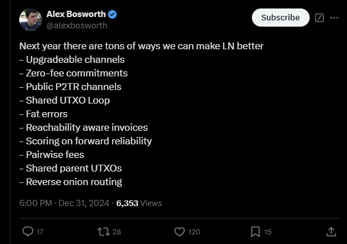Open the @alexbosworth handle link
This screenshot has height=244, width=347.
pyautogui.click(x=76, y=25)
